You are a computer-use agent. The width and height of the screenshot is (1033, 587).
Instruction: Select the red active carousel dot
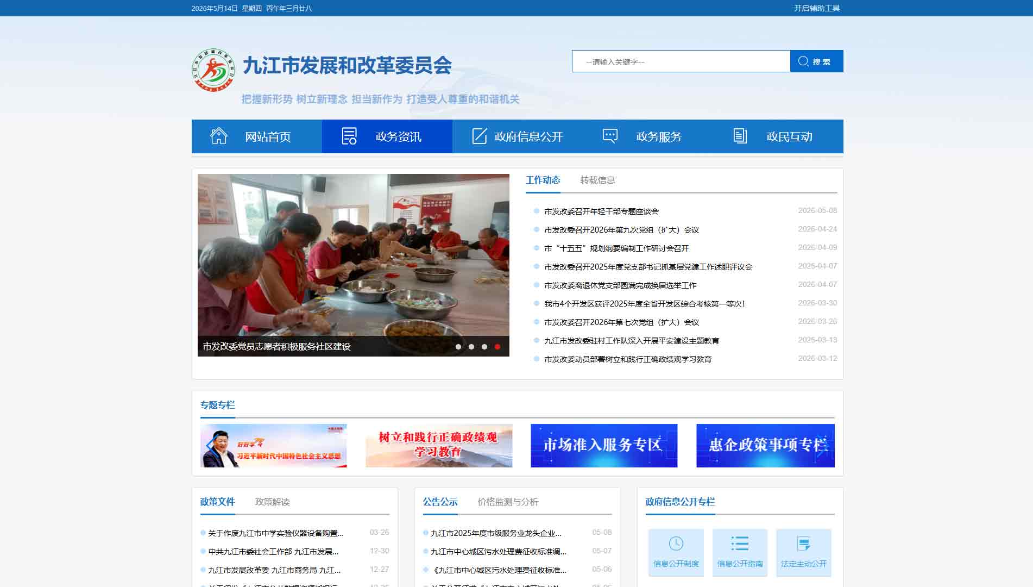click(x=497, y=347)
